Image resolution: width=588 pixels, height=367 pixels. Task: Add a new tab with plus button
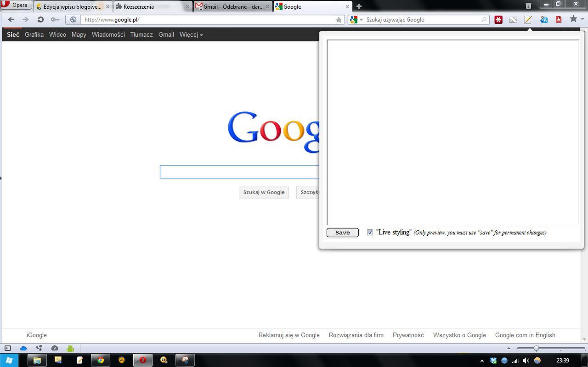359,6
